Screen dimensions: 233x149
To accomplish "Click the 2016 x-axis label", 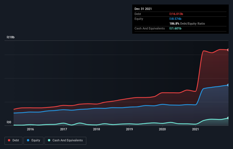I will pyautogui.click(x=30, y=129).
